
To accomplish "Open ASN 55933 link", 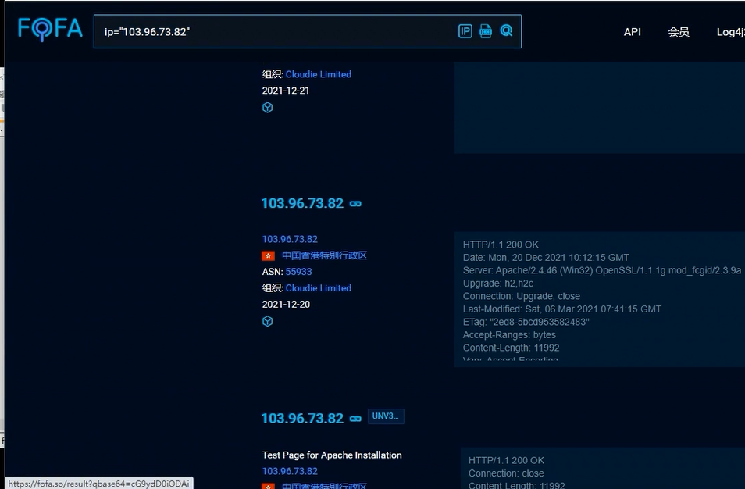I will [298, 272].
